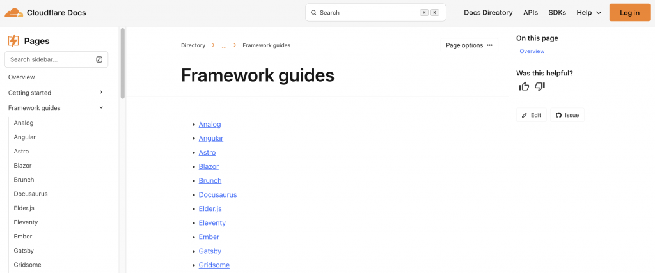Click the pencil Edit icon
This screenshot has width=655, height=273.
click(x=525, y=115)
